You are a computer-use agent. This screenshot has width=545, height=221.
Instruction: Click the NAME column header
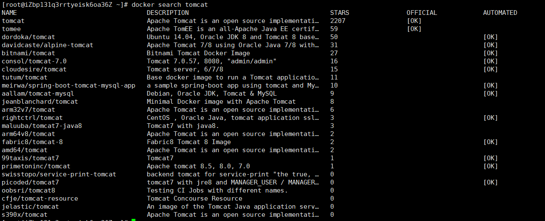[9, 13]
